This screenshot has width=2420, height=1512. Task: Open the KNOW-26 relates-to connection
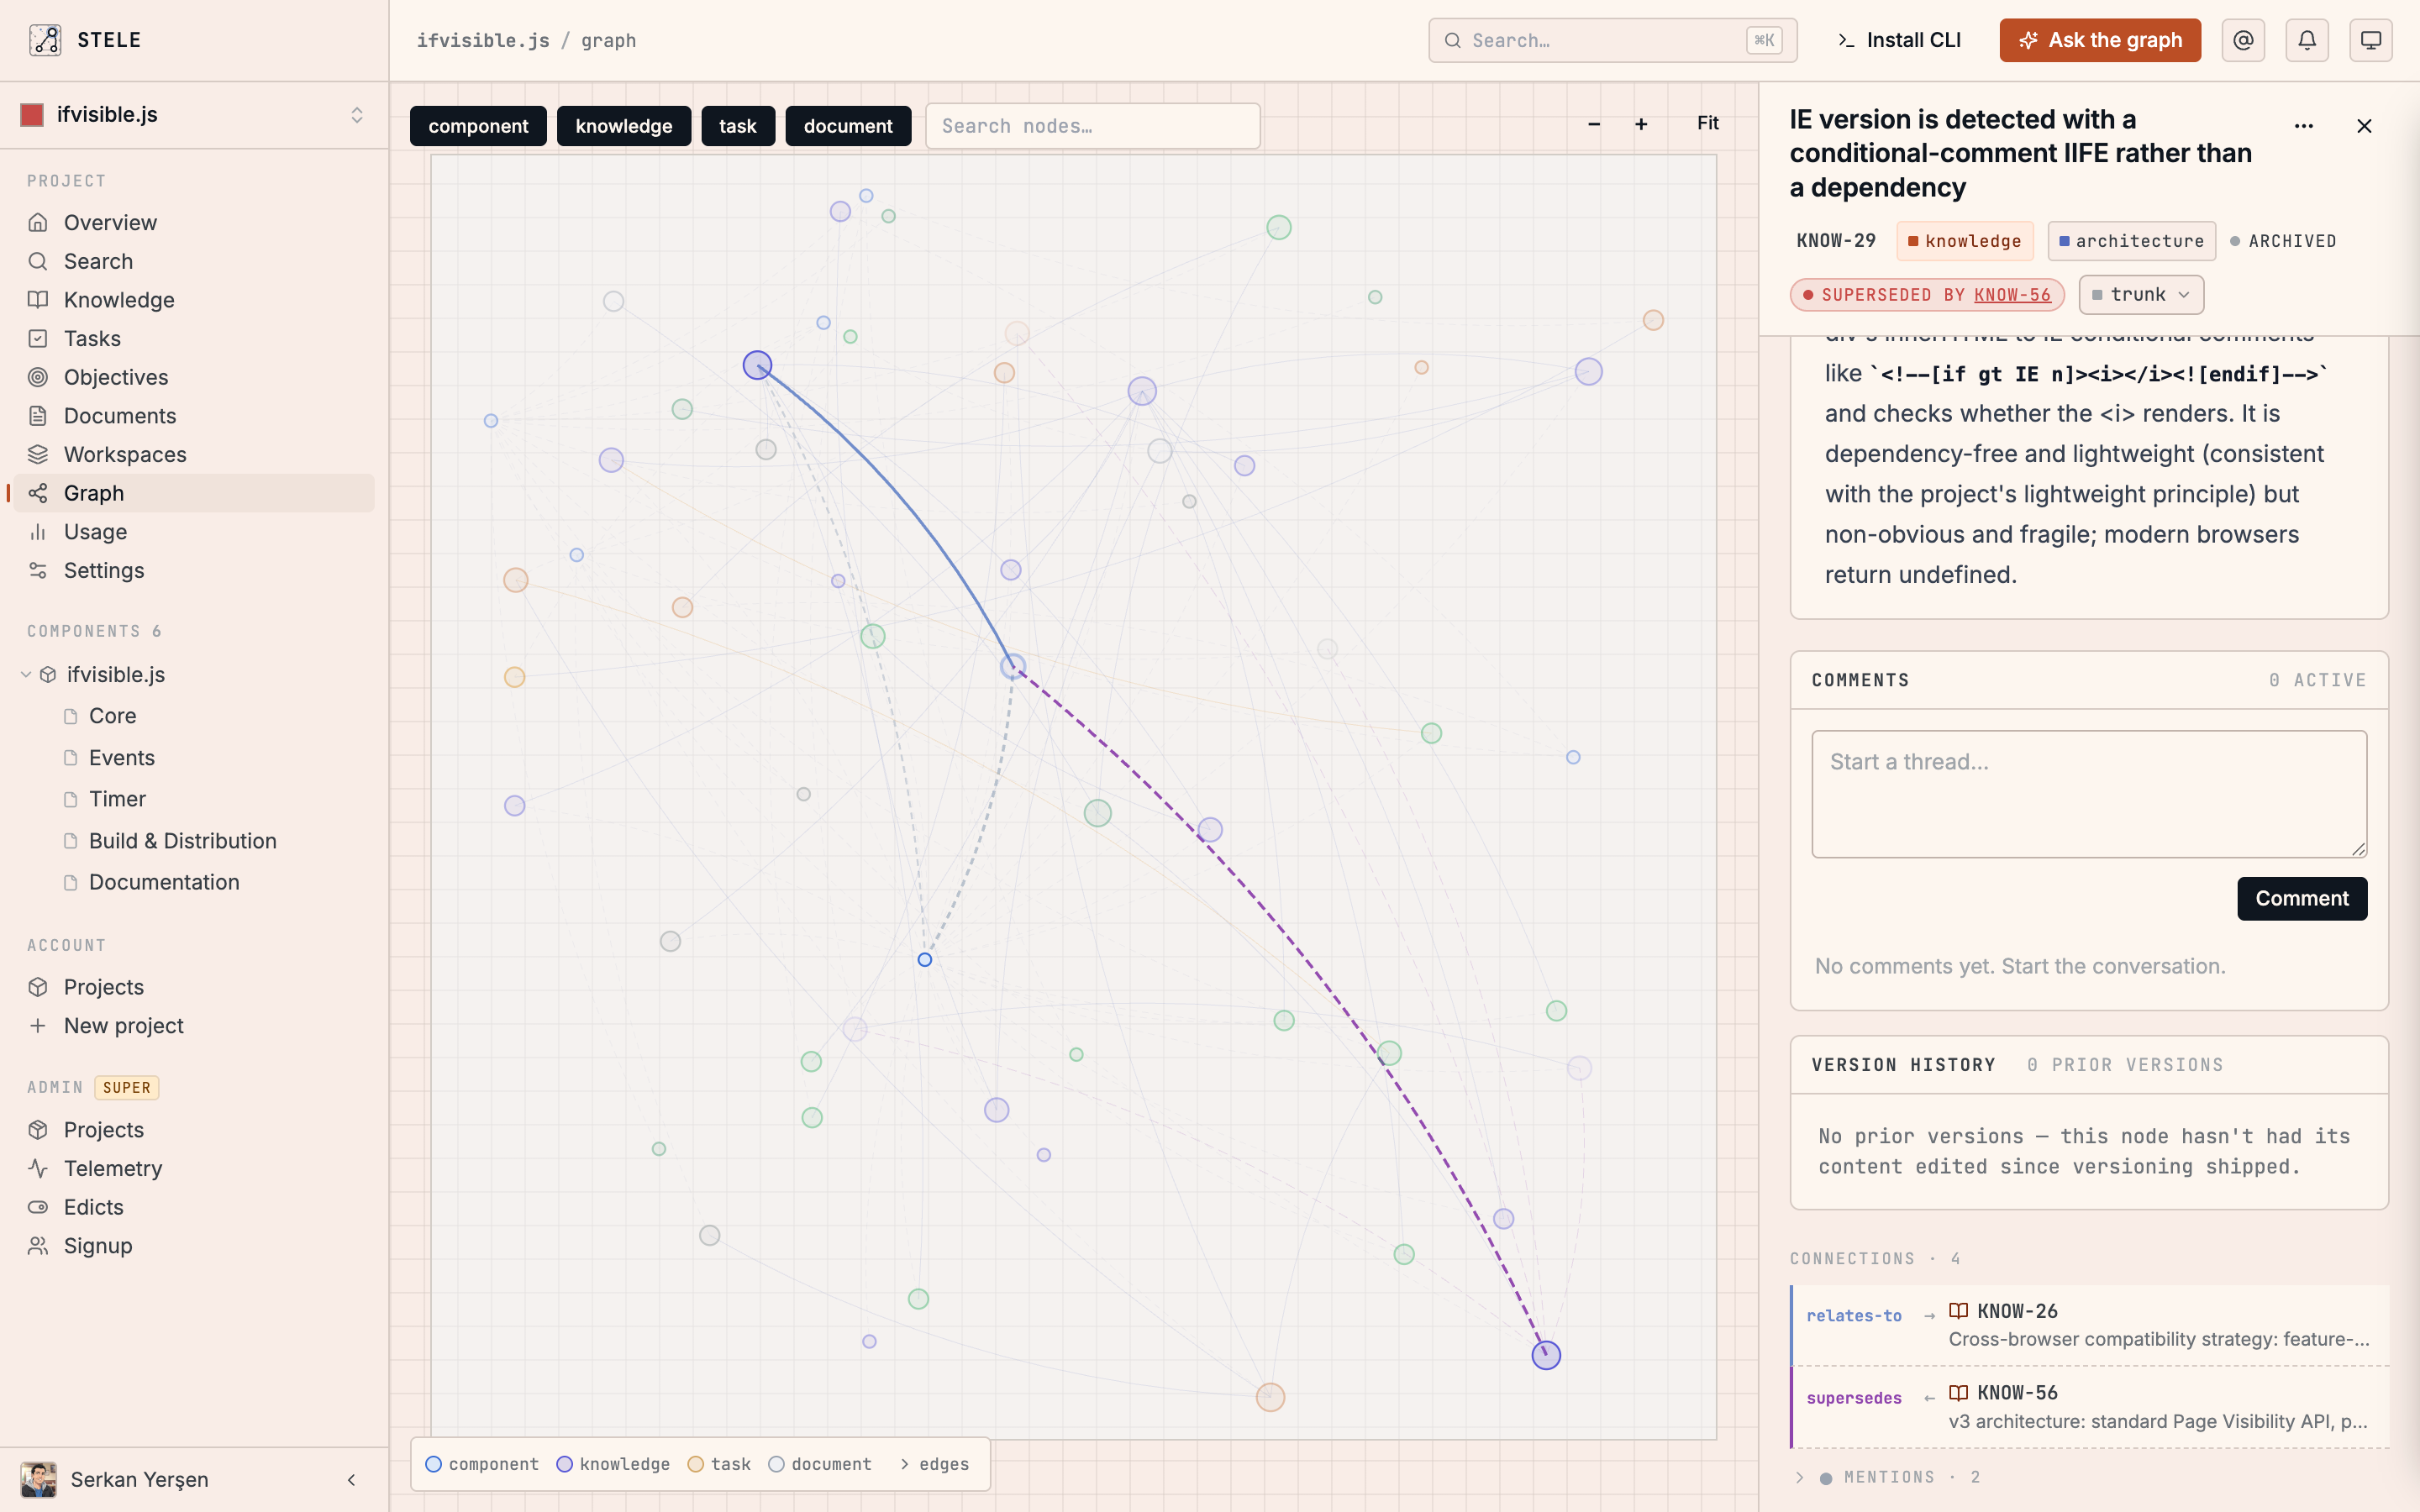(2090, 1325)
